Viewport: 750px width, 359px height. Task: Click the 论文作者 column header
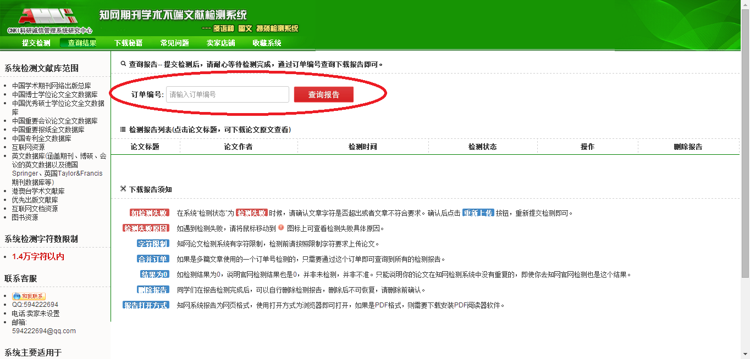pyautogui.click(x=239, y=147)
